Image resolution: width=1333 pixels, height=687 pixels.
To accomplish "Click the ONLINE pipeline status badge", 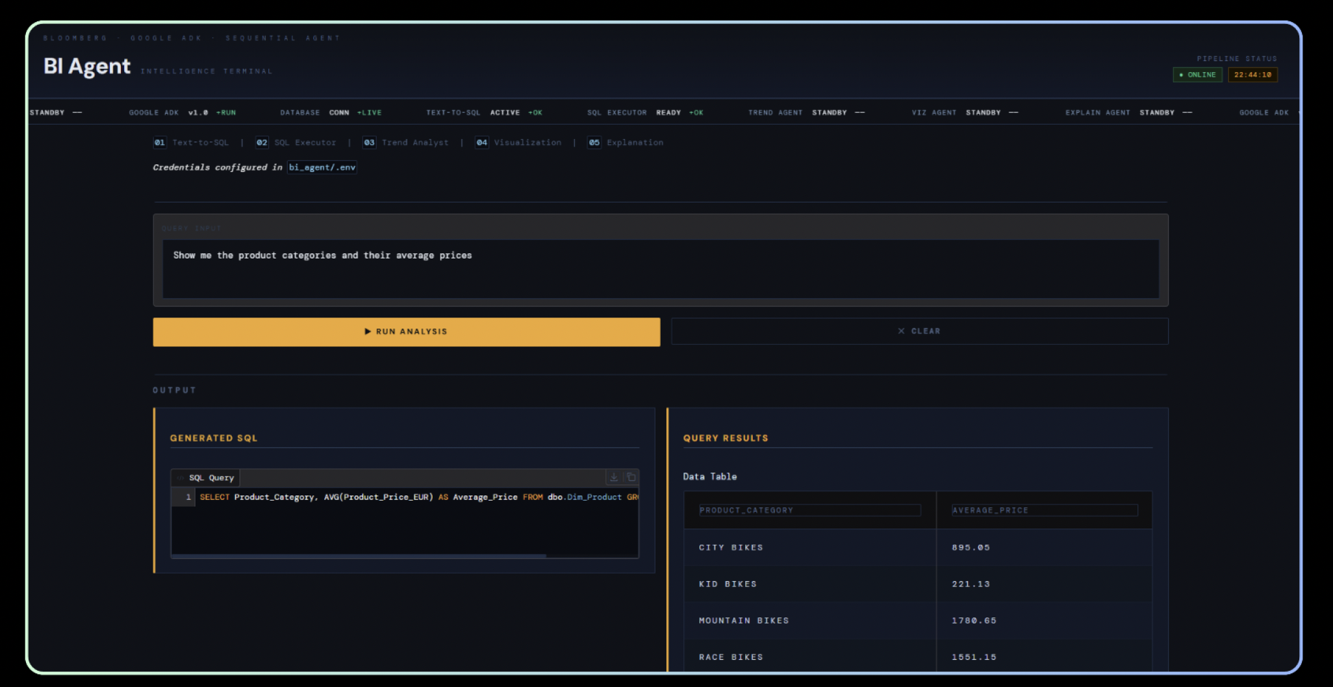I will (1197, 75).
